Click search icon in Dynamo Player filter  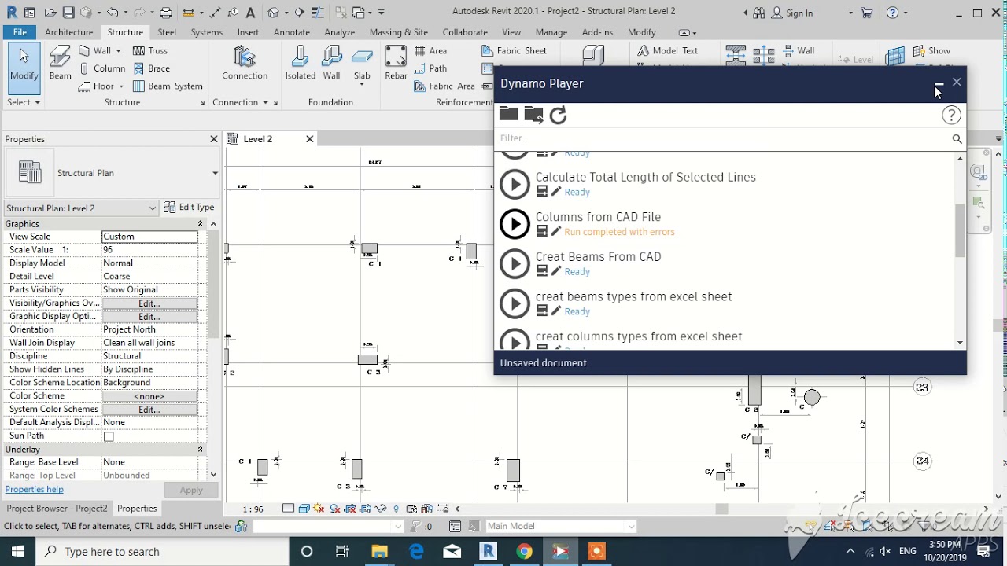pos(957,139)
